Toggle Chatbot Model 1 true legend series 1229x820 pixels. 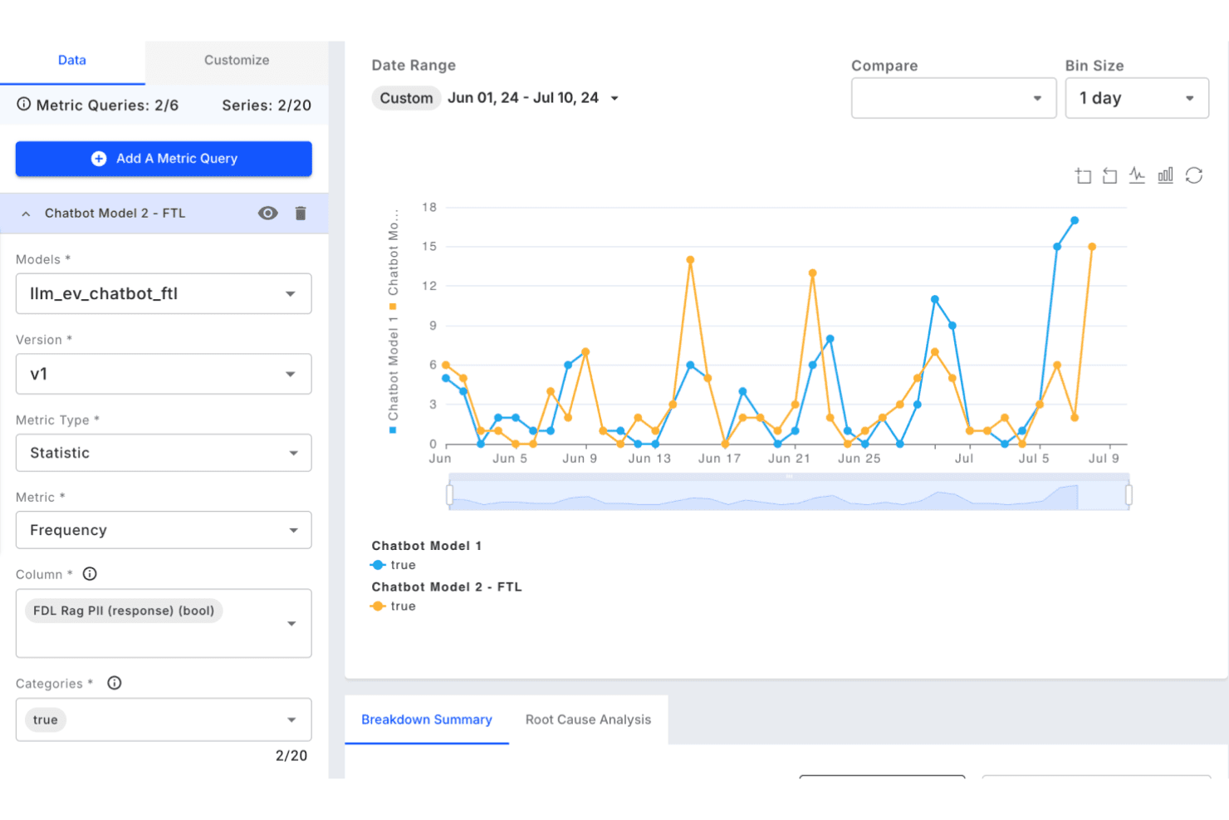(393, 565)
